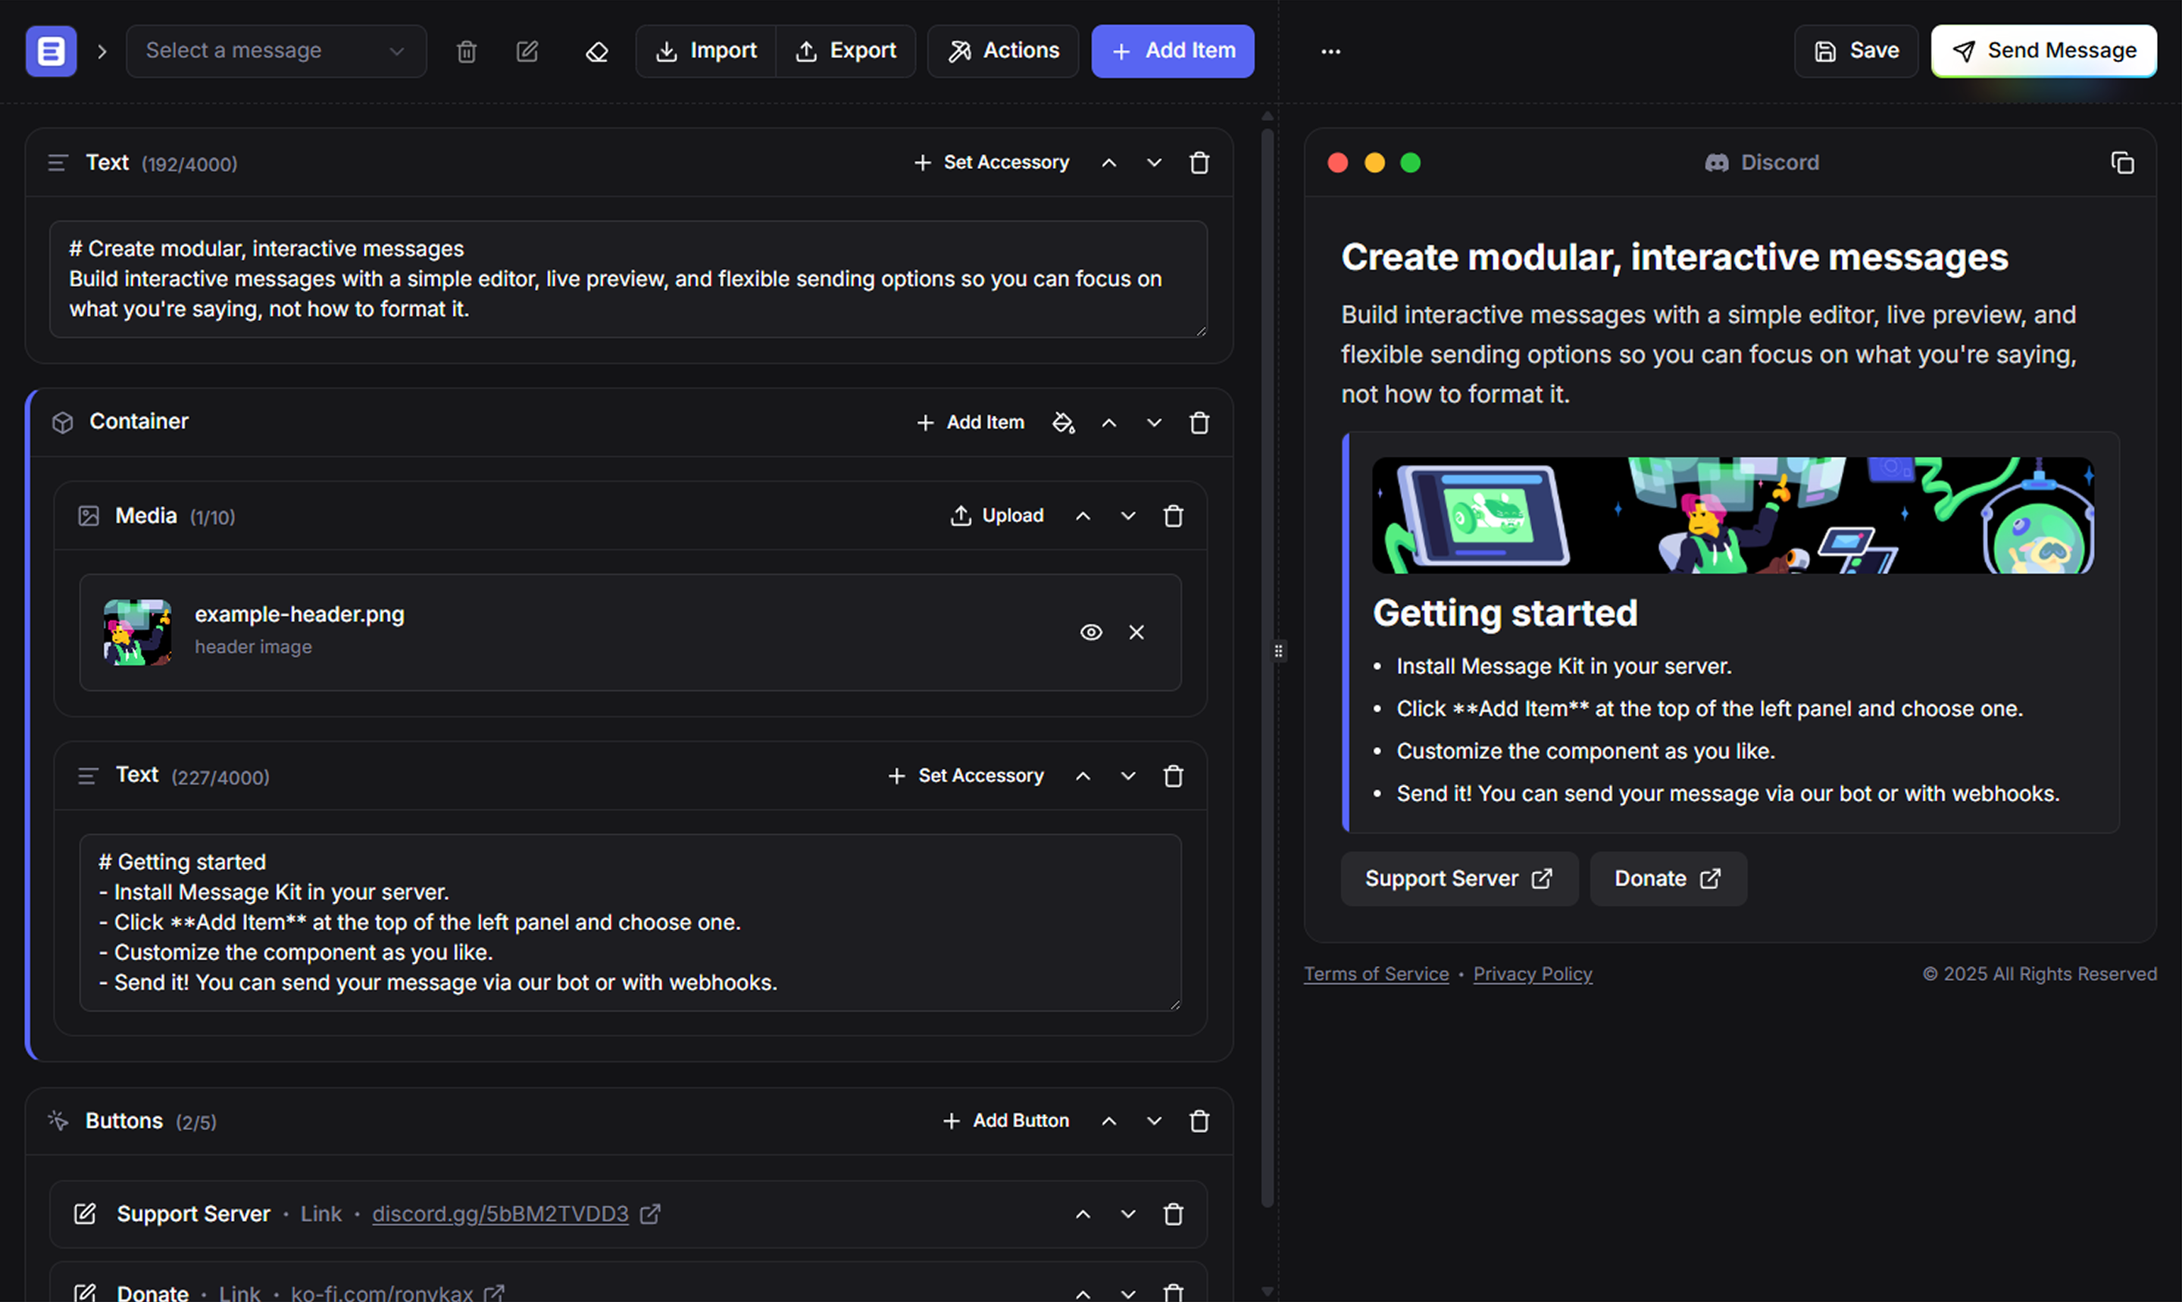Delete the Container component
Image resolution: width=2182 pixels, height=1302 pixels.
pyautogui.click(x=1199, y=423)
